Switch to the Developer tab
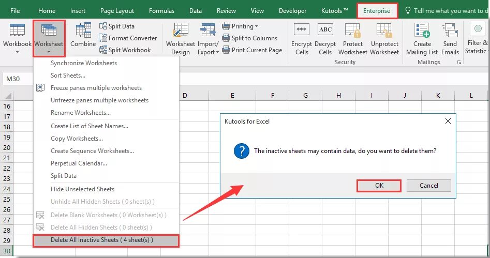This screenshot has height=258, width=490. 292,11
